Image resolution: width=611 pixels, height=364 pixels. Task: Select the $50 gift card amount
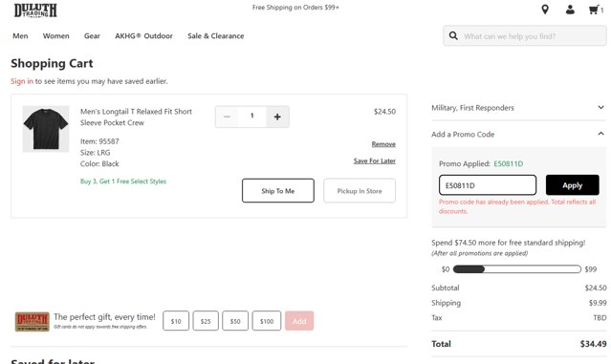[x=235, y=321]
